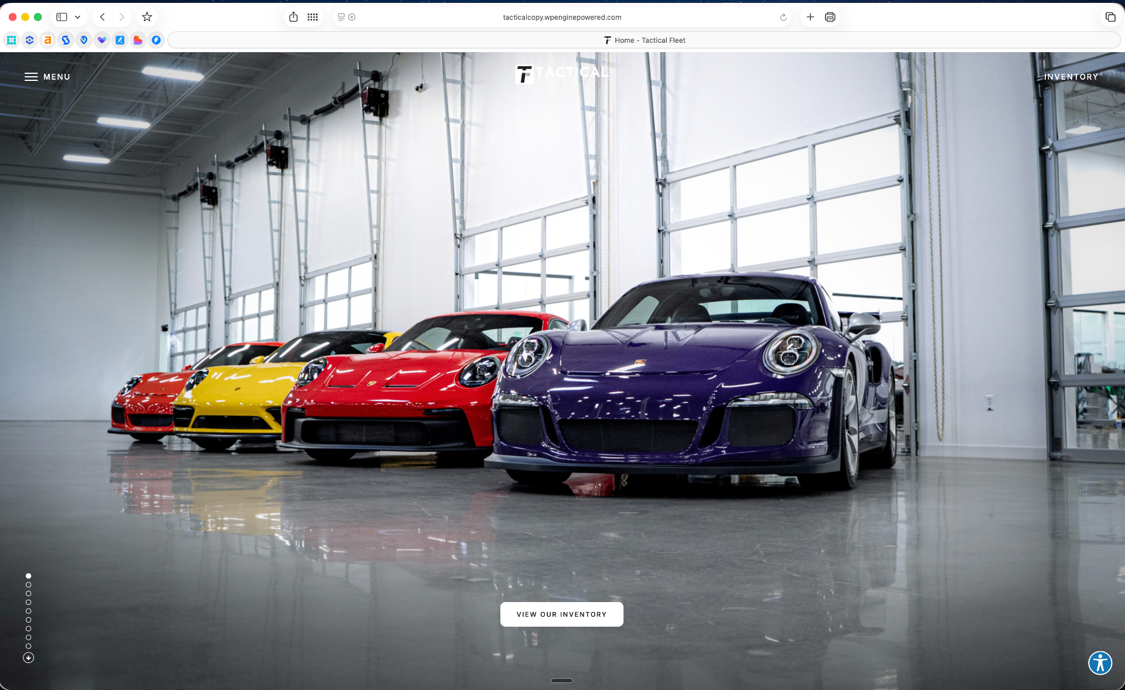1125x690 pixels.
Task: Open the orange letter 'a' favorite
Action: coord(47,40)
